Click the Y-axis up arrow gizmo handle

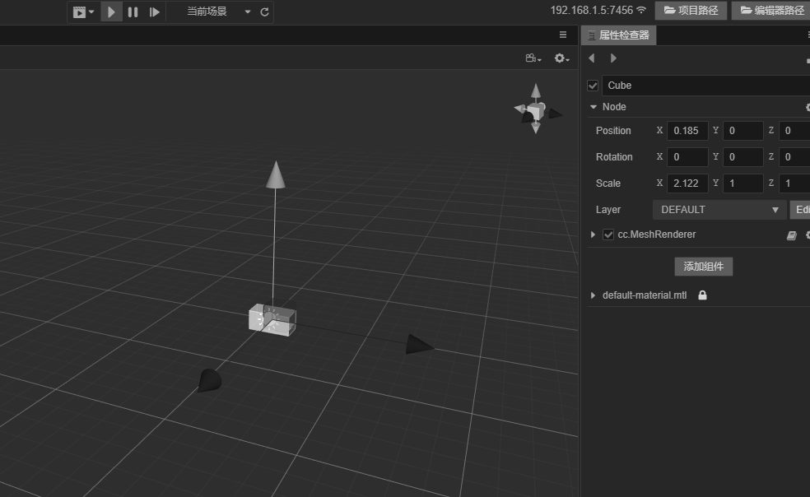[x=275, y=174]
